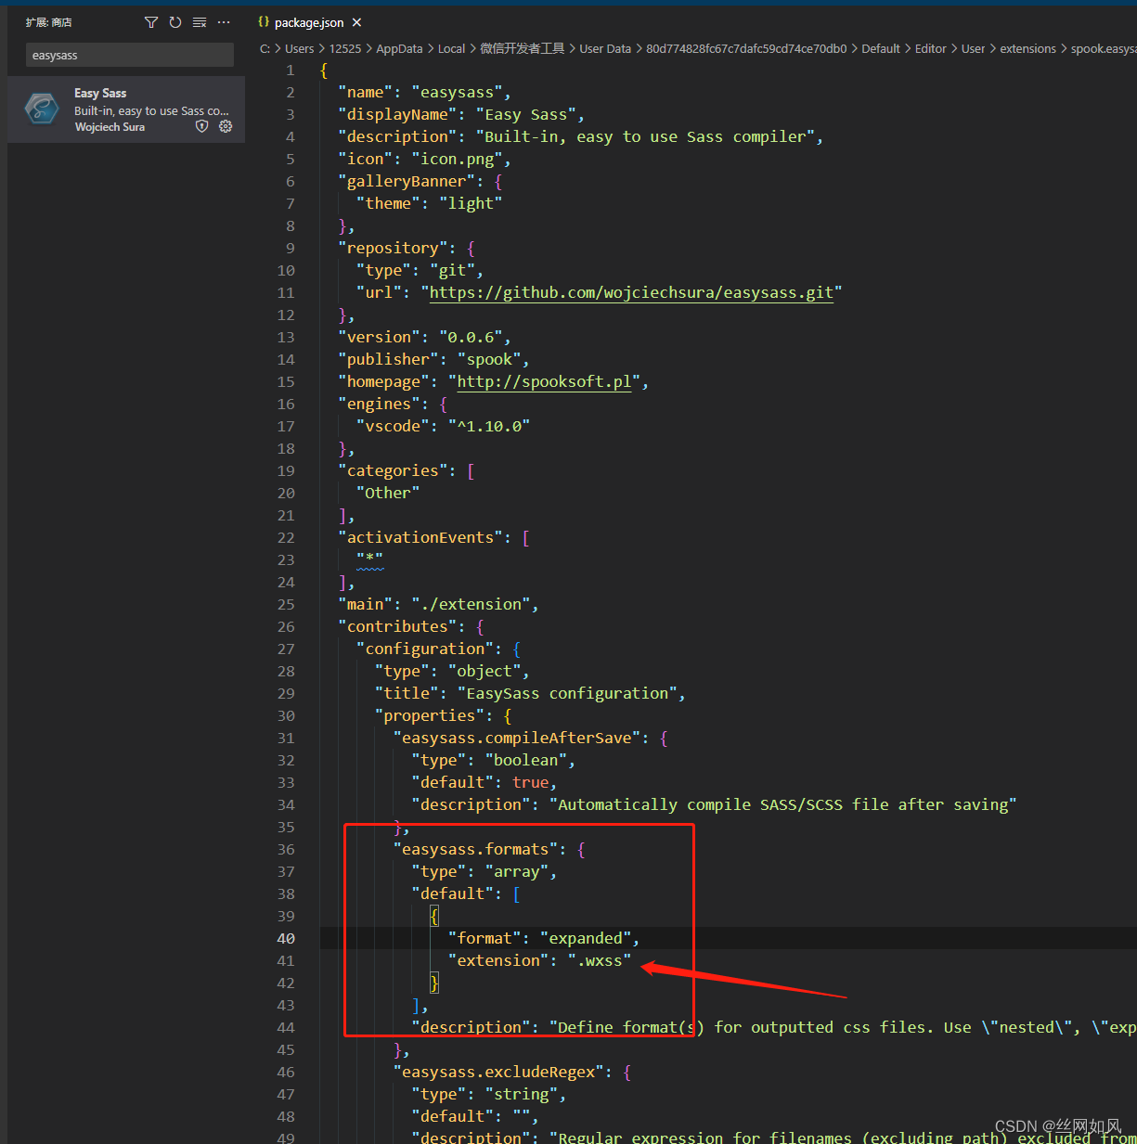The width and height of the screenshot is (1137, 1144).
Task: Click the User Data breadcrumb segment
Action: 605,49
